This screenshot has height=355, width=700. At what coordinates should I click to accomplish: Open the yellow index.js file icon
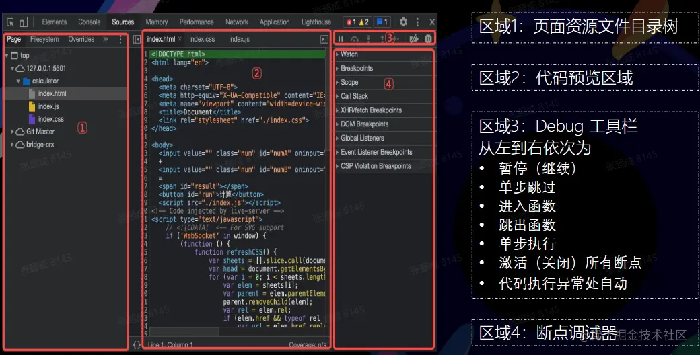(x=32, y=106)
